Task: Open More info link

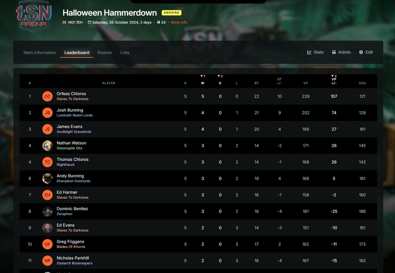Action: (179, 22)
